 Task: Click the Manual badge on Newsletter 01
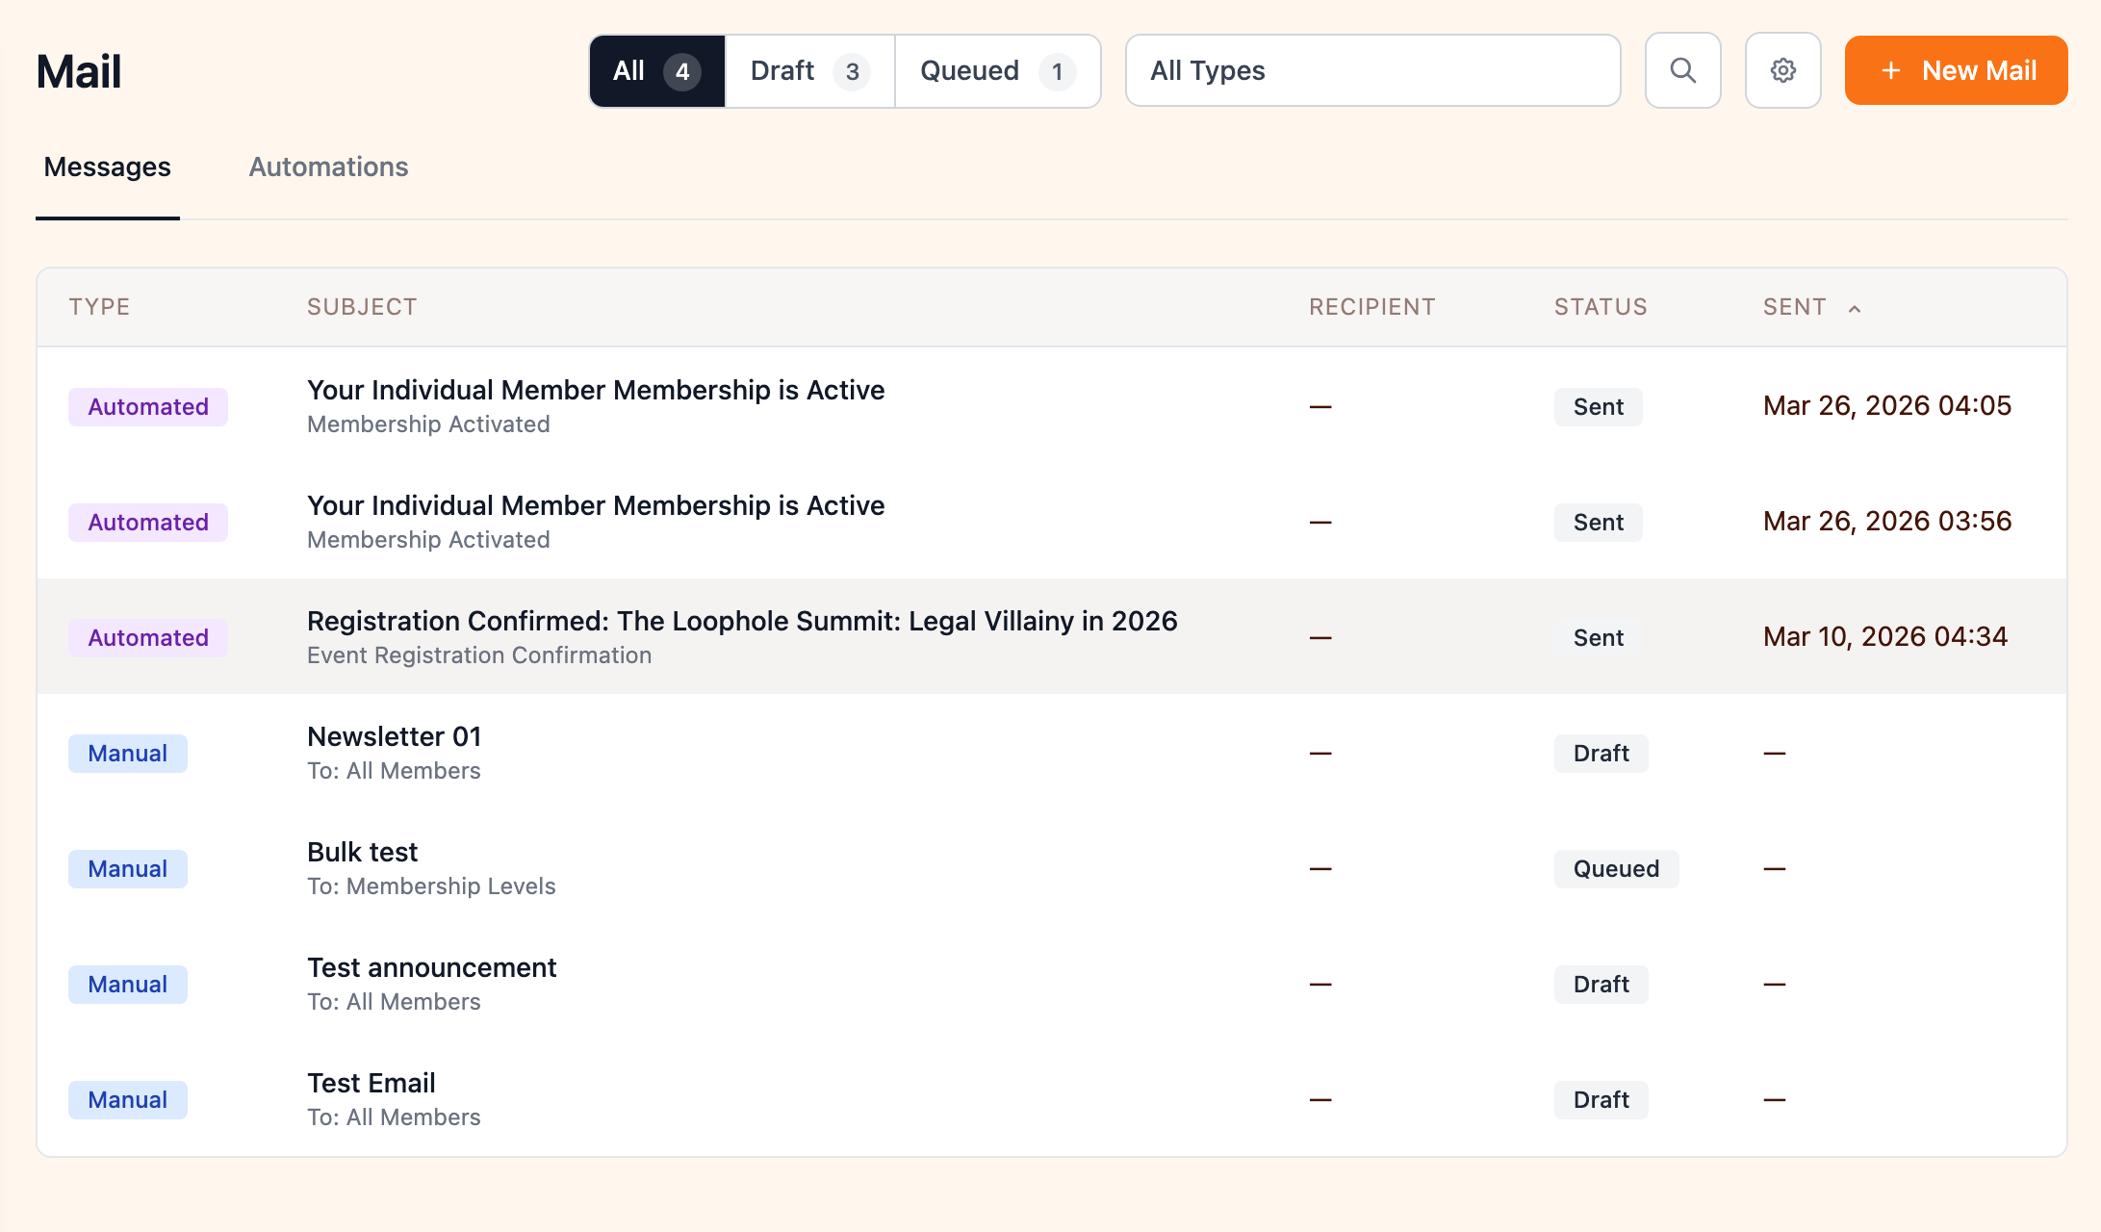coord(128,753)
